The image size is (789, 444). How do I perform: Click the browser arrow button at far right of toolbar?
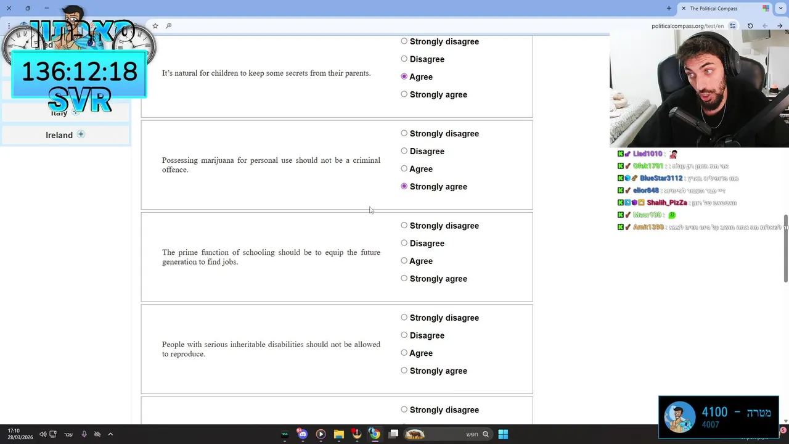780,26
